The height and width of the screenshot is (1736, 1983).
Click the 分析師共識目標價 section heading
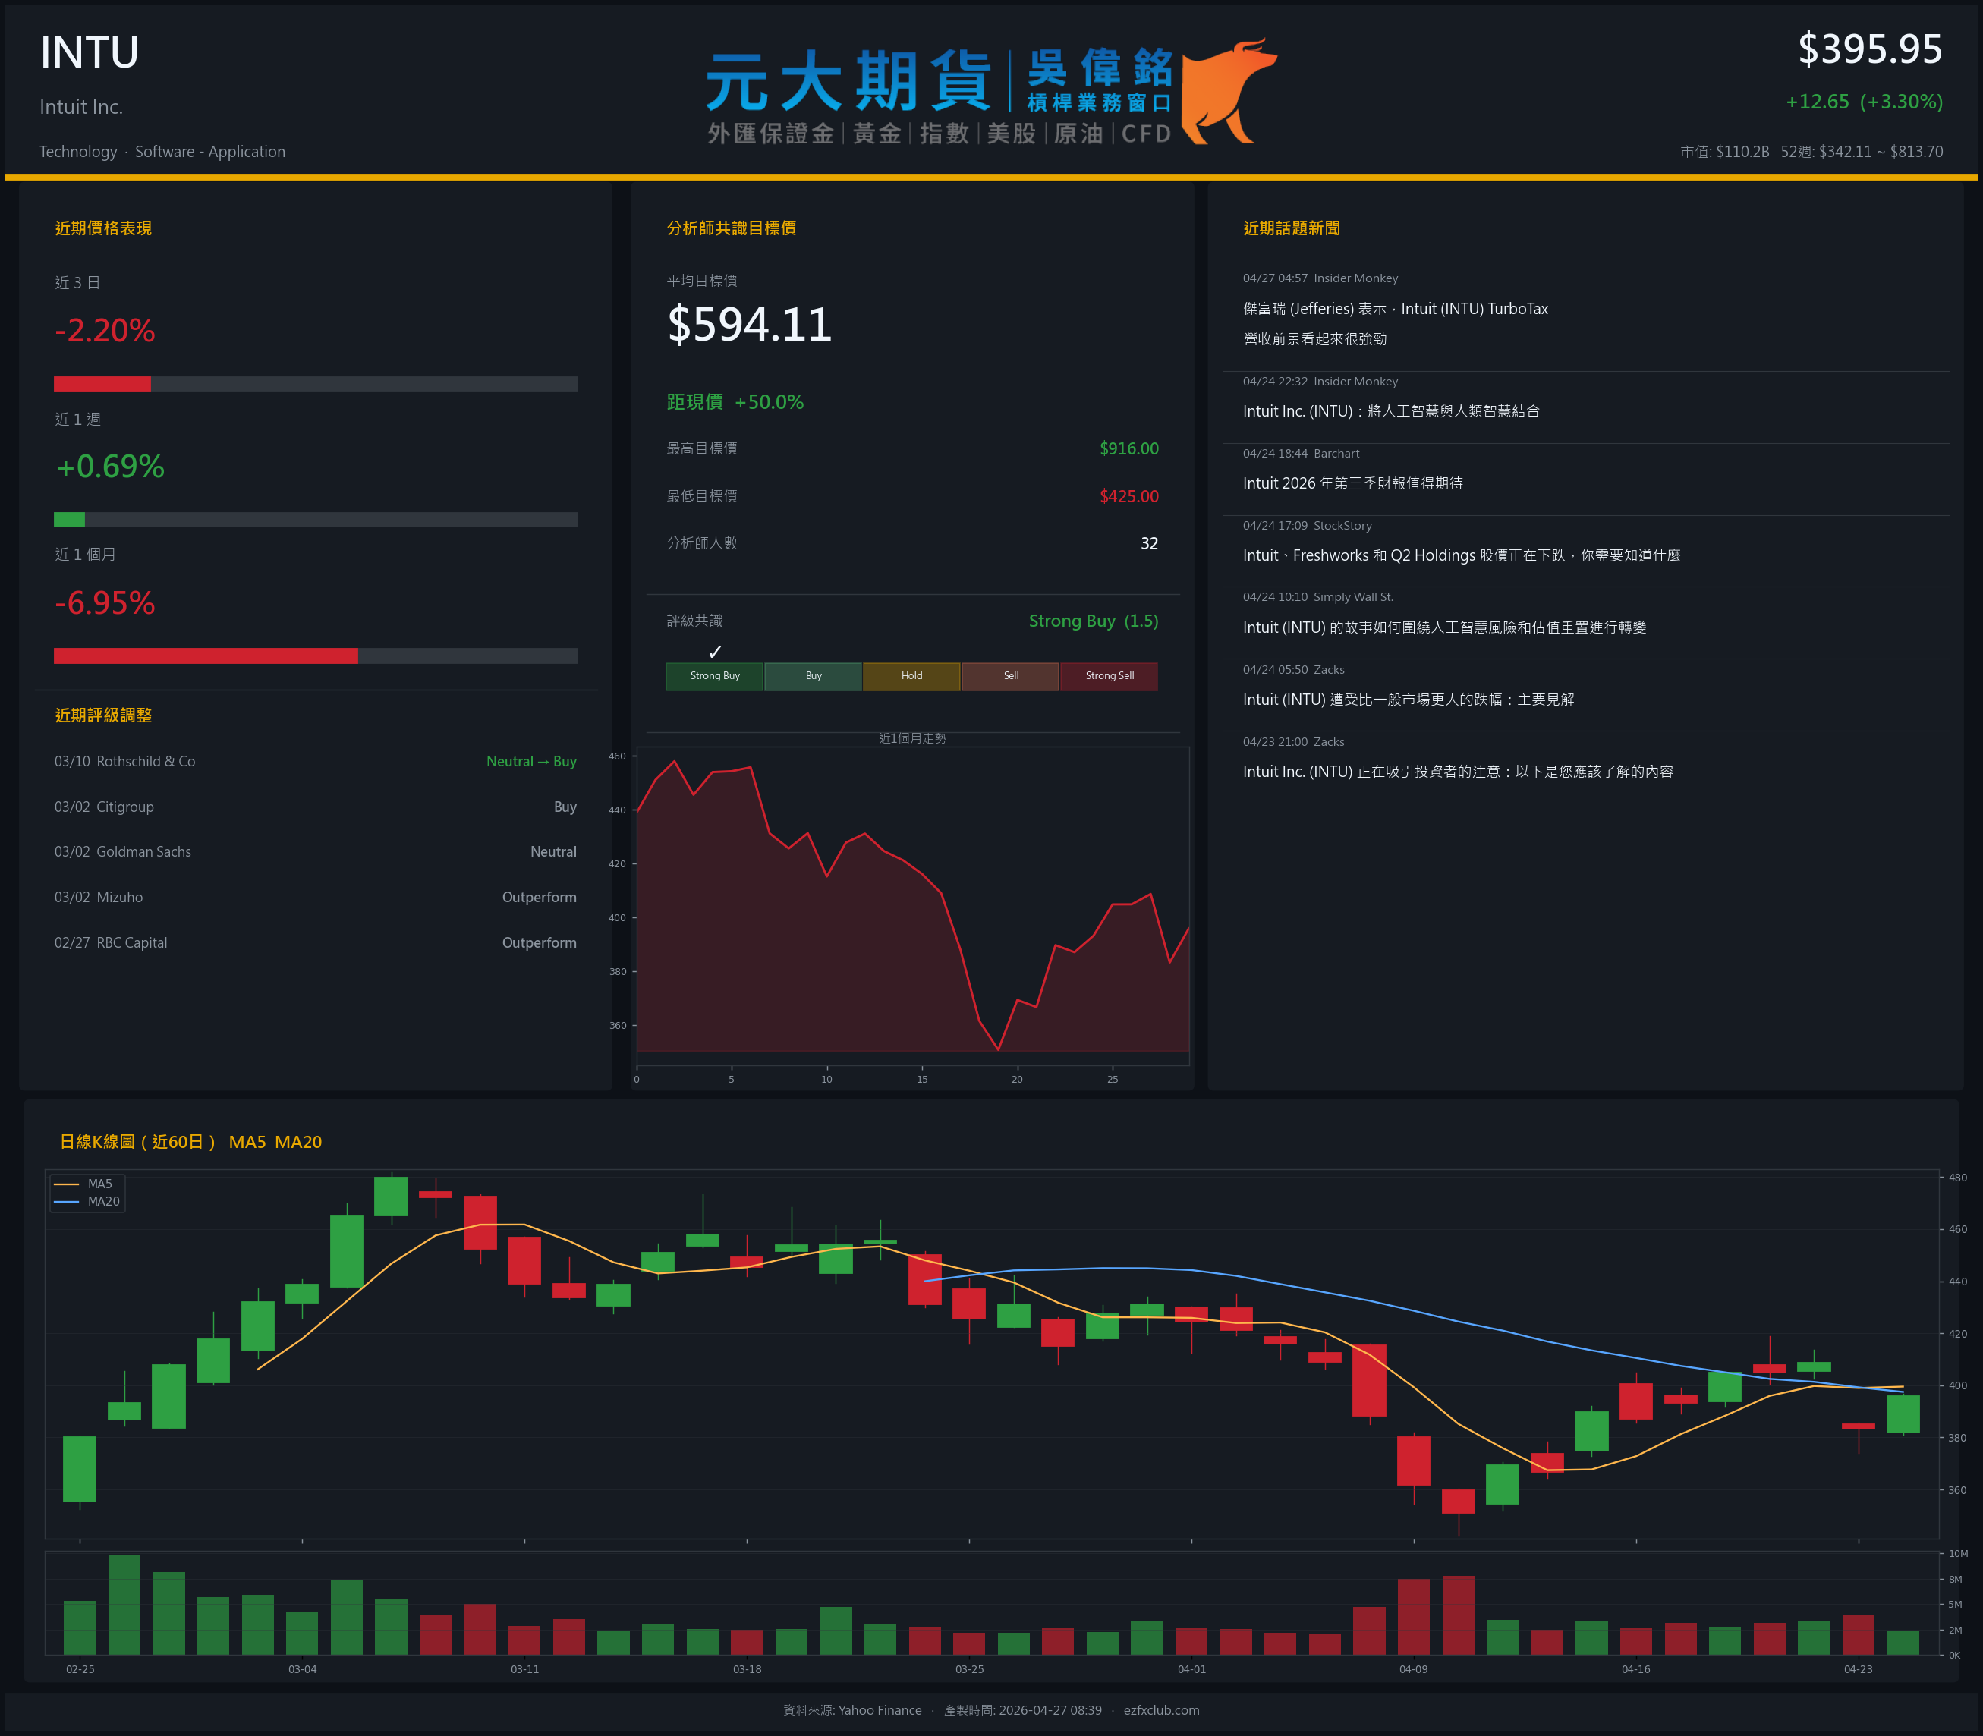click(x=732, y=228)
